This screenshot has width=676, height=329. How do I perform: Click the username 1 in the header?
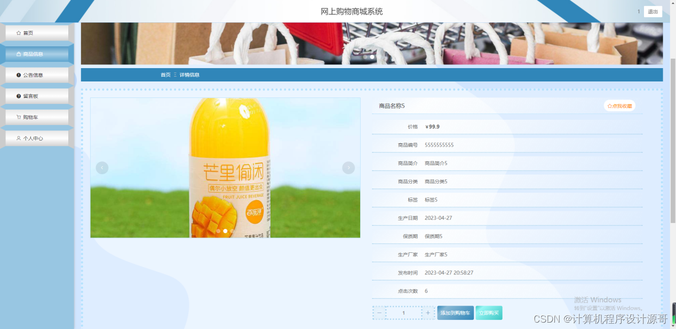(x=639, y=12)
